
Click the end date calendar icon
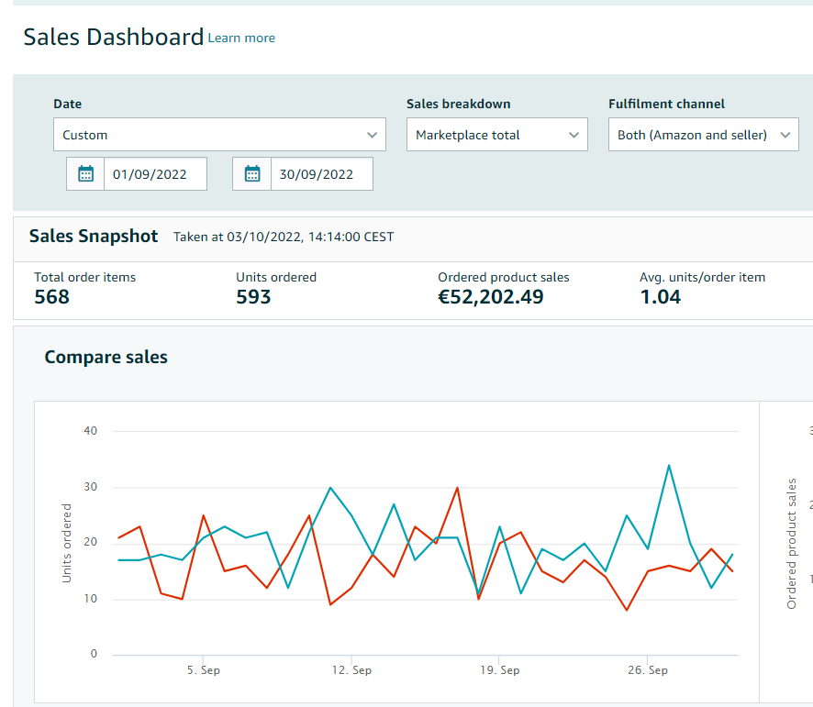tap(252, 174)
